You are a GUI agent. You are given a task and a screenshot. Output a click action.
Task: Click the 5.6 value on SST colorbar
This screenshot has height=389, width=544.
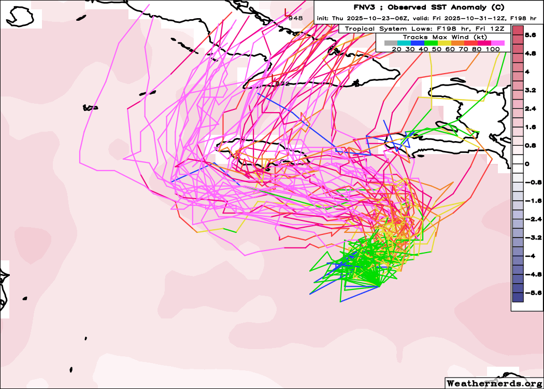coord(530,35)
